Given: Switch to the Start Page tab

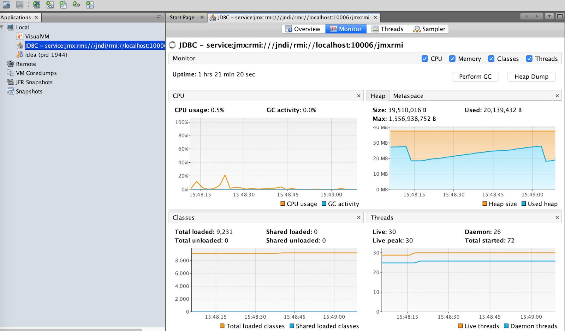Looking at the screenshot, I should click(x=182, y=17).
